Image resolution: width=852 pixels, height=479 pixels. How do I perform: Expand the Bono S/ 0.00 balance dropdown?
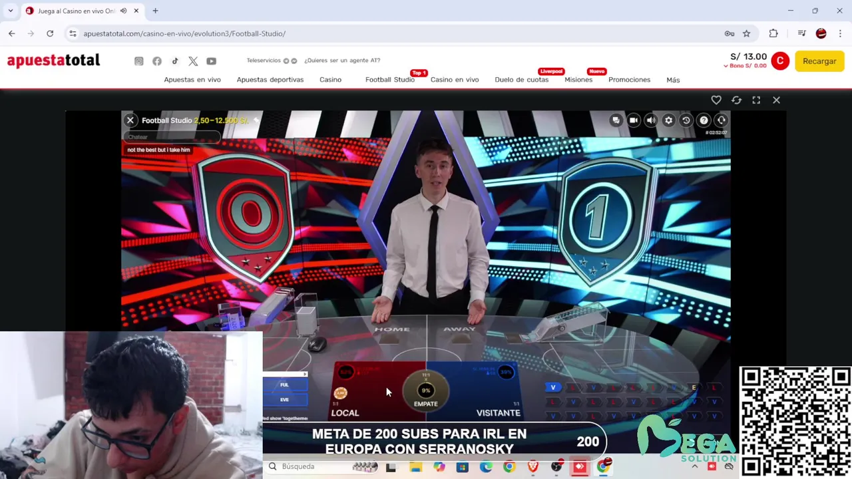click(745, 66)
